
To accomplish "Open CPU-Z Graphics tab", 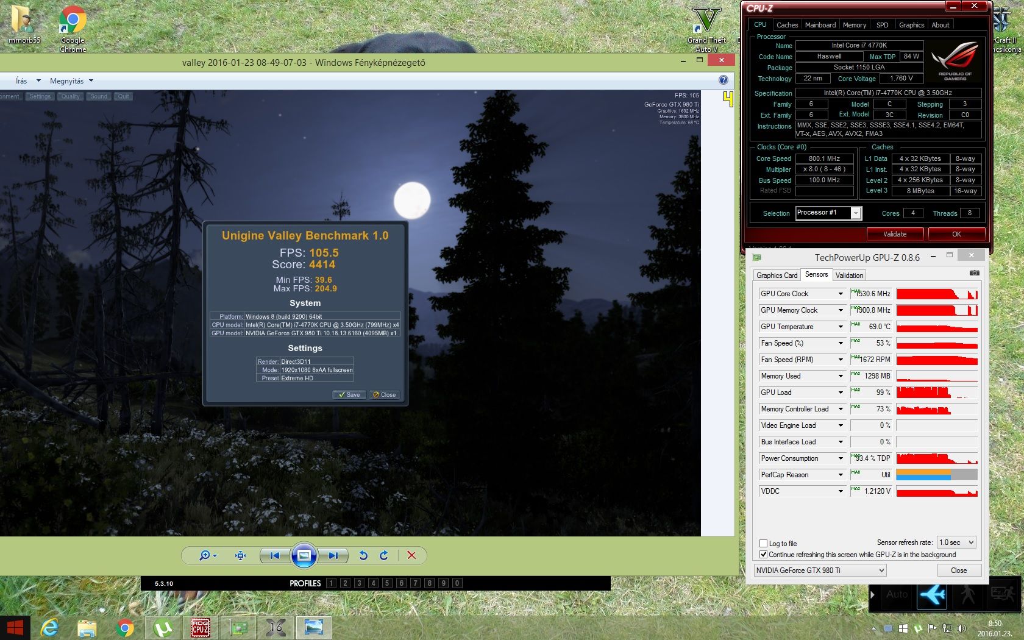I will click(x=911, y=25).
